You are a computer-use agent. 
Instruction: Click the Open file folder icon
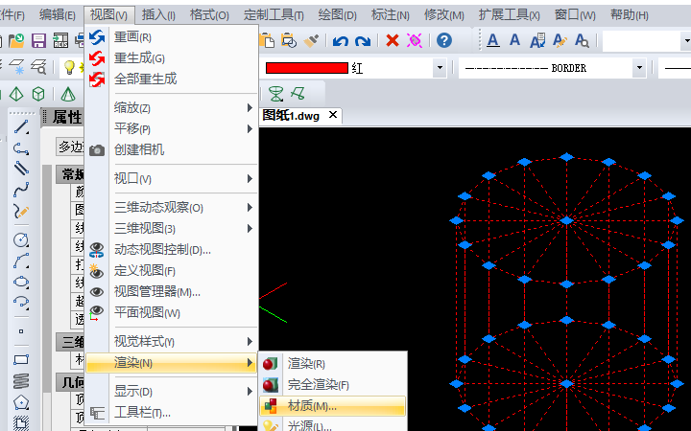click(16, 40)
